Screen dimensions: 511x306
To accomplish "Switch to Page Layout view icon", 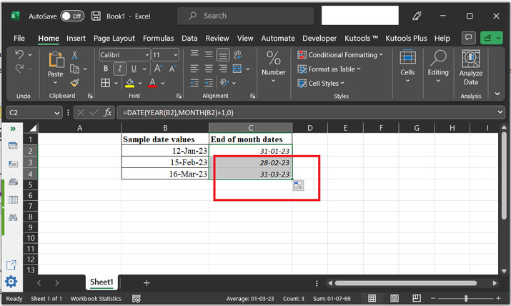I will 395,298.
